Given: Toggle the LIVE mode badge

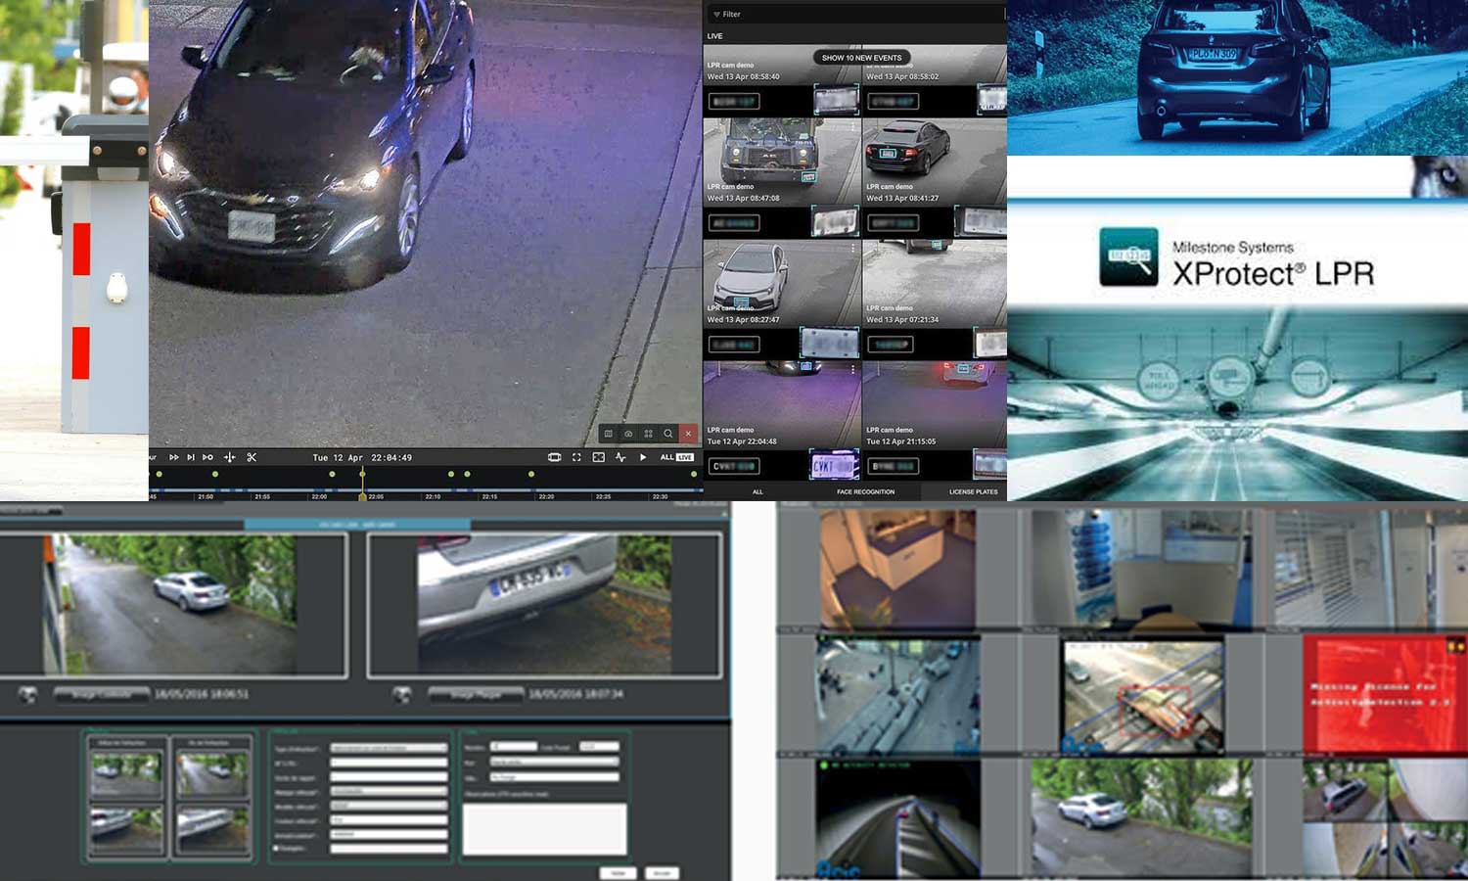Looking at the screenshot, I should pyautogui.click(x=685, y=457).
